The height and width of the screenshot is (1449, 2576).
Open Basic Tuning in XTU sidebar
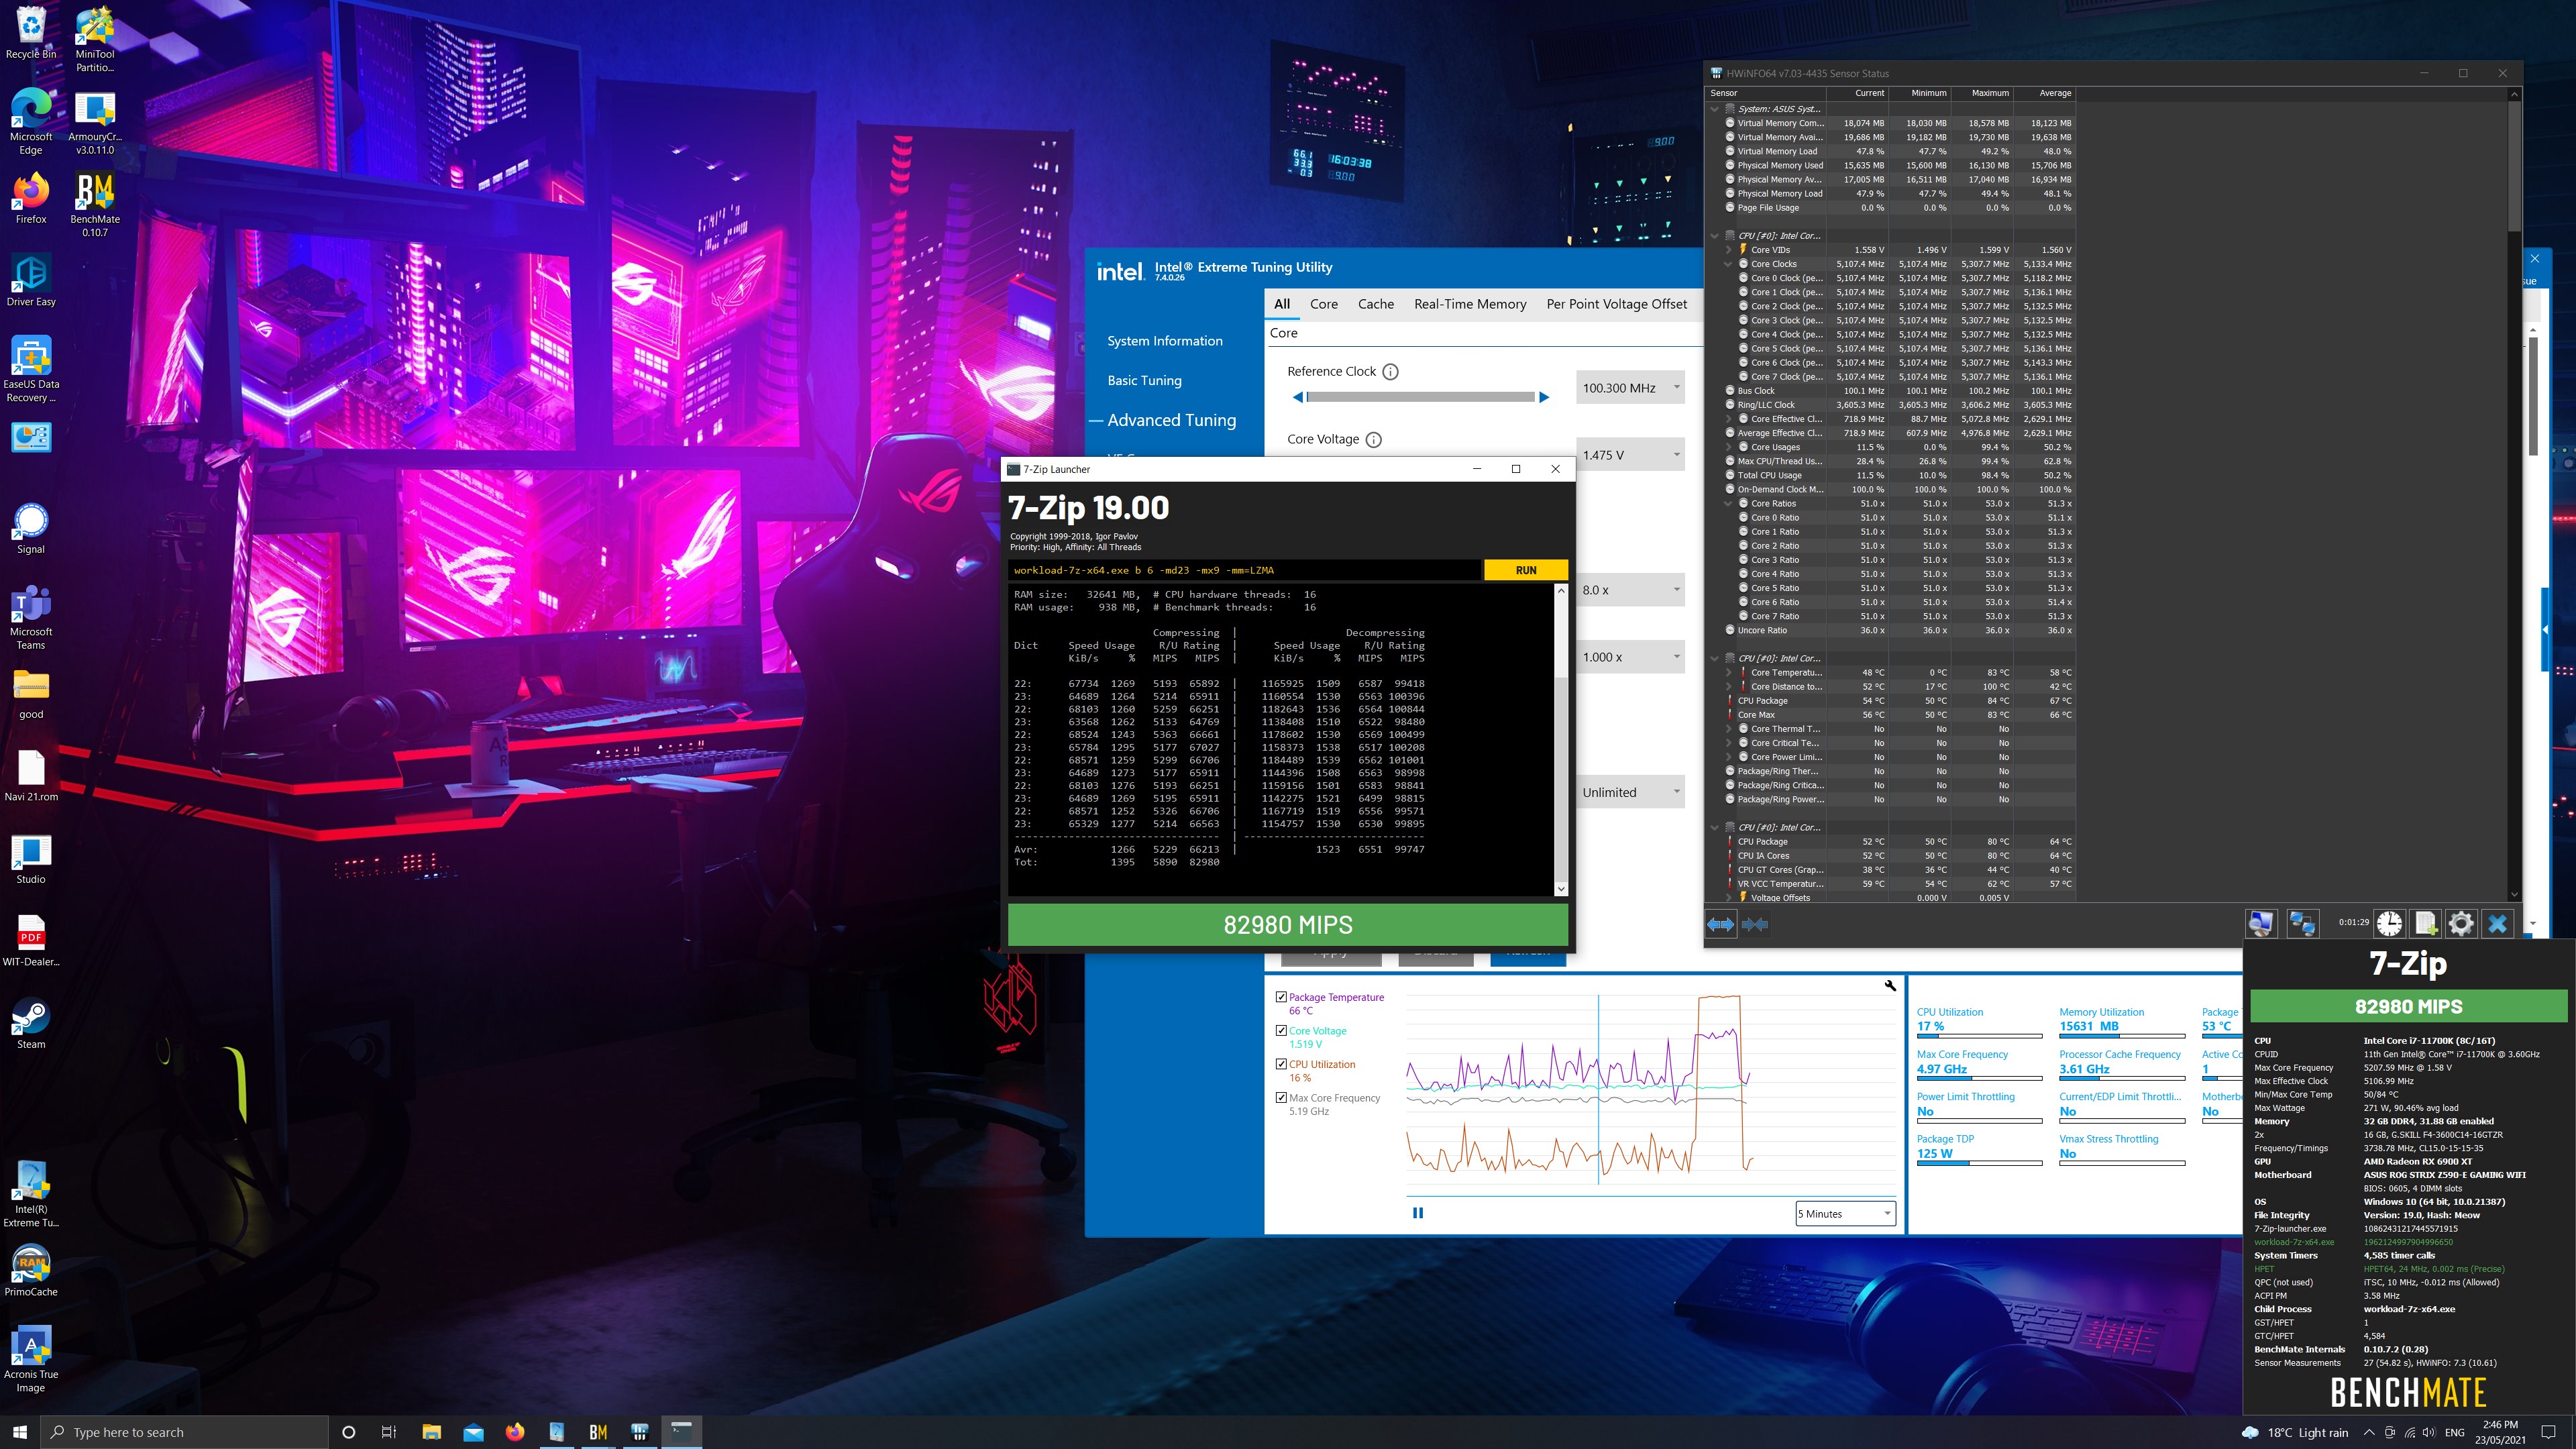pyautogui.click(x=1144, y=381)
